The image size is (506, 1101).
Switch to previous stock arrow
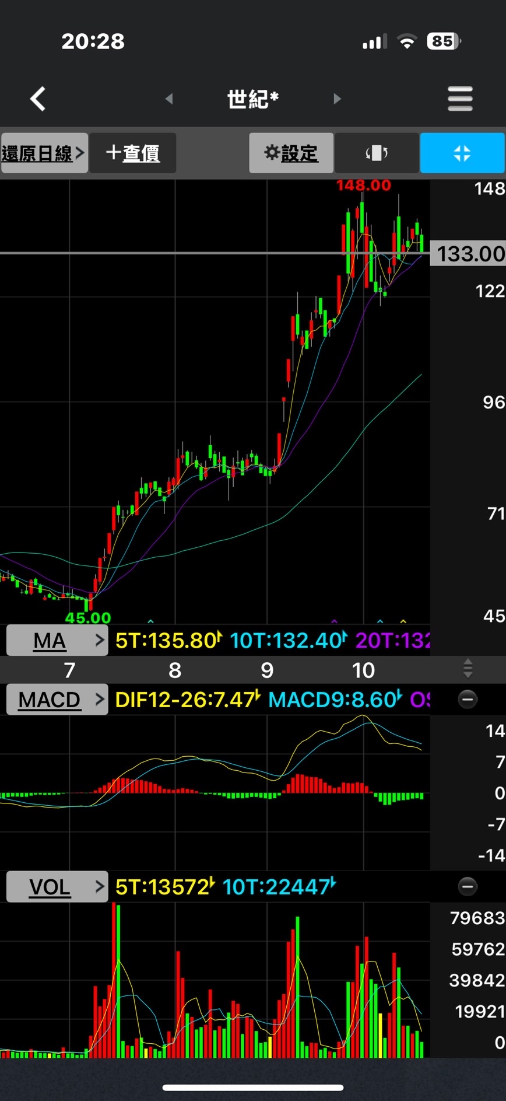(x=169, y=99)
